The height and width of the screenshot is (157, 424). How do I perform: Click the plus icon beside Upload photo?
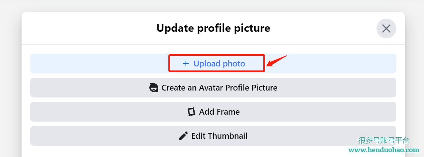coord(186,64)
